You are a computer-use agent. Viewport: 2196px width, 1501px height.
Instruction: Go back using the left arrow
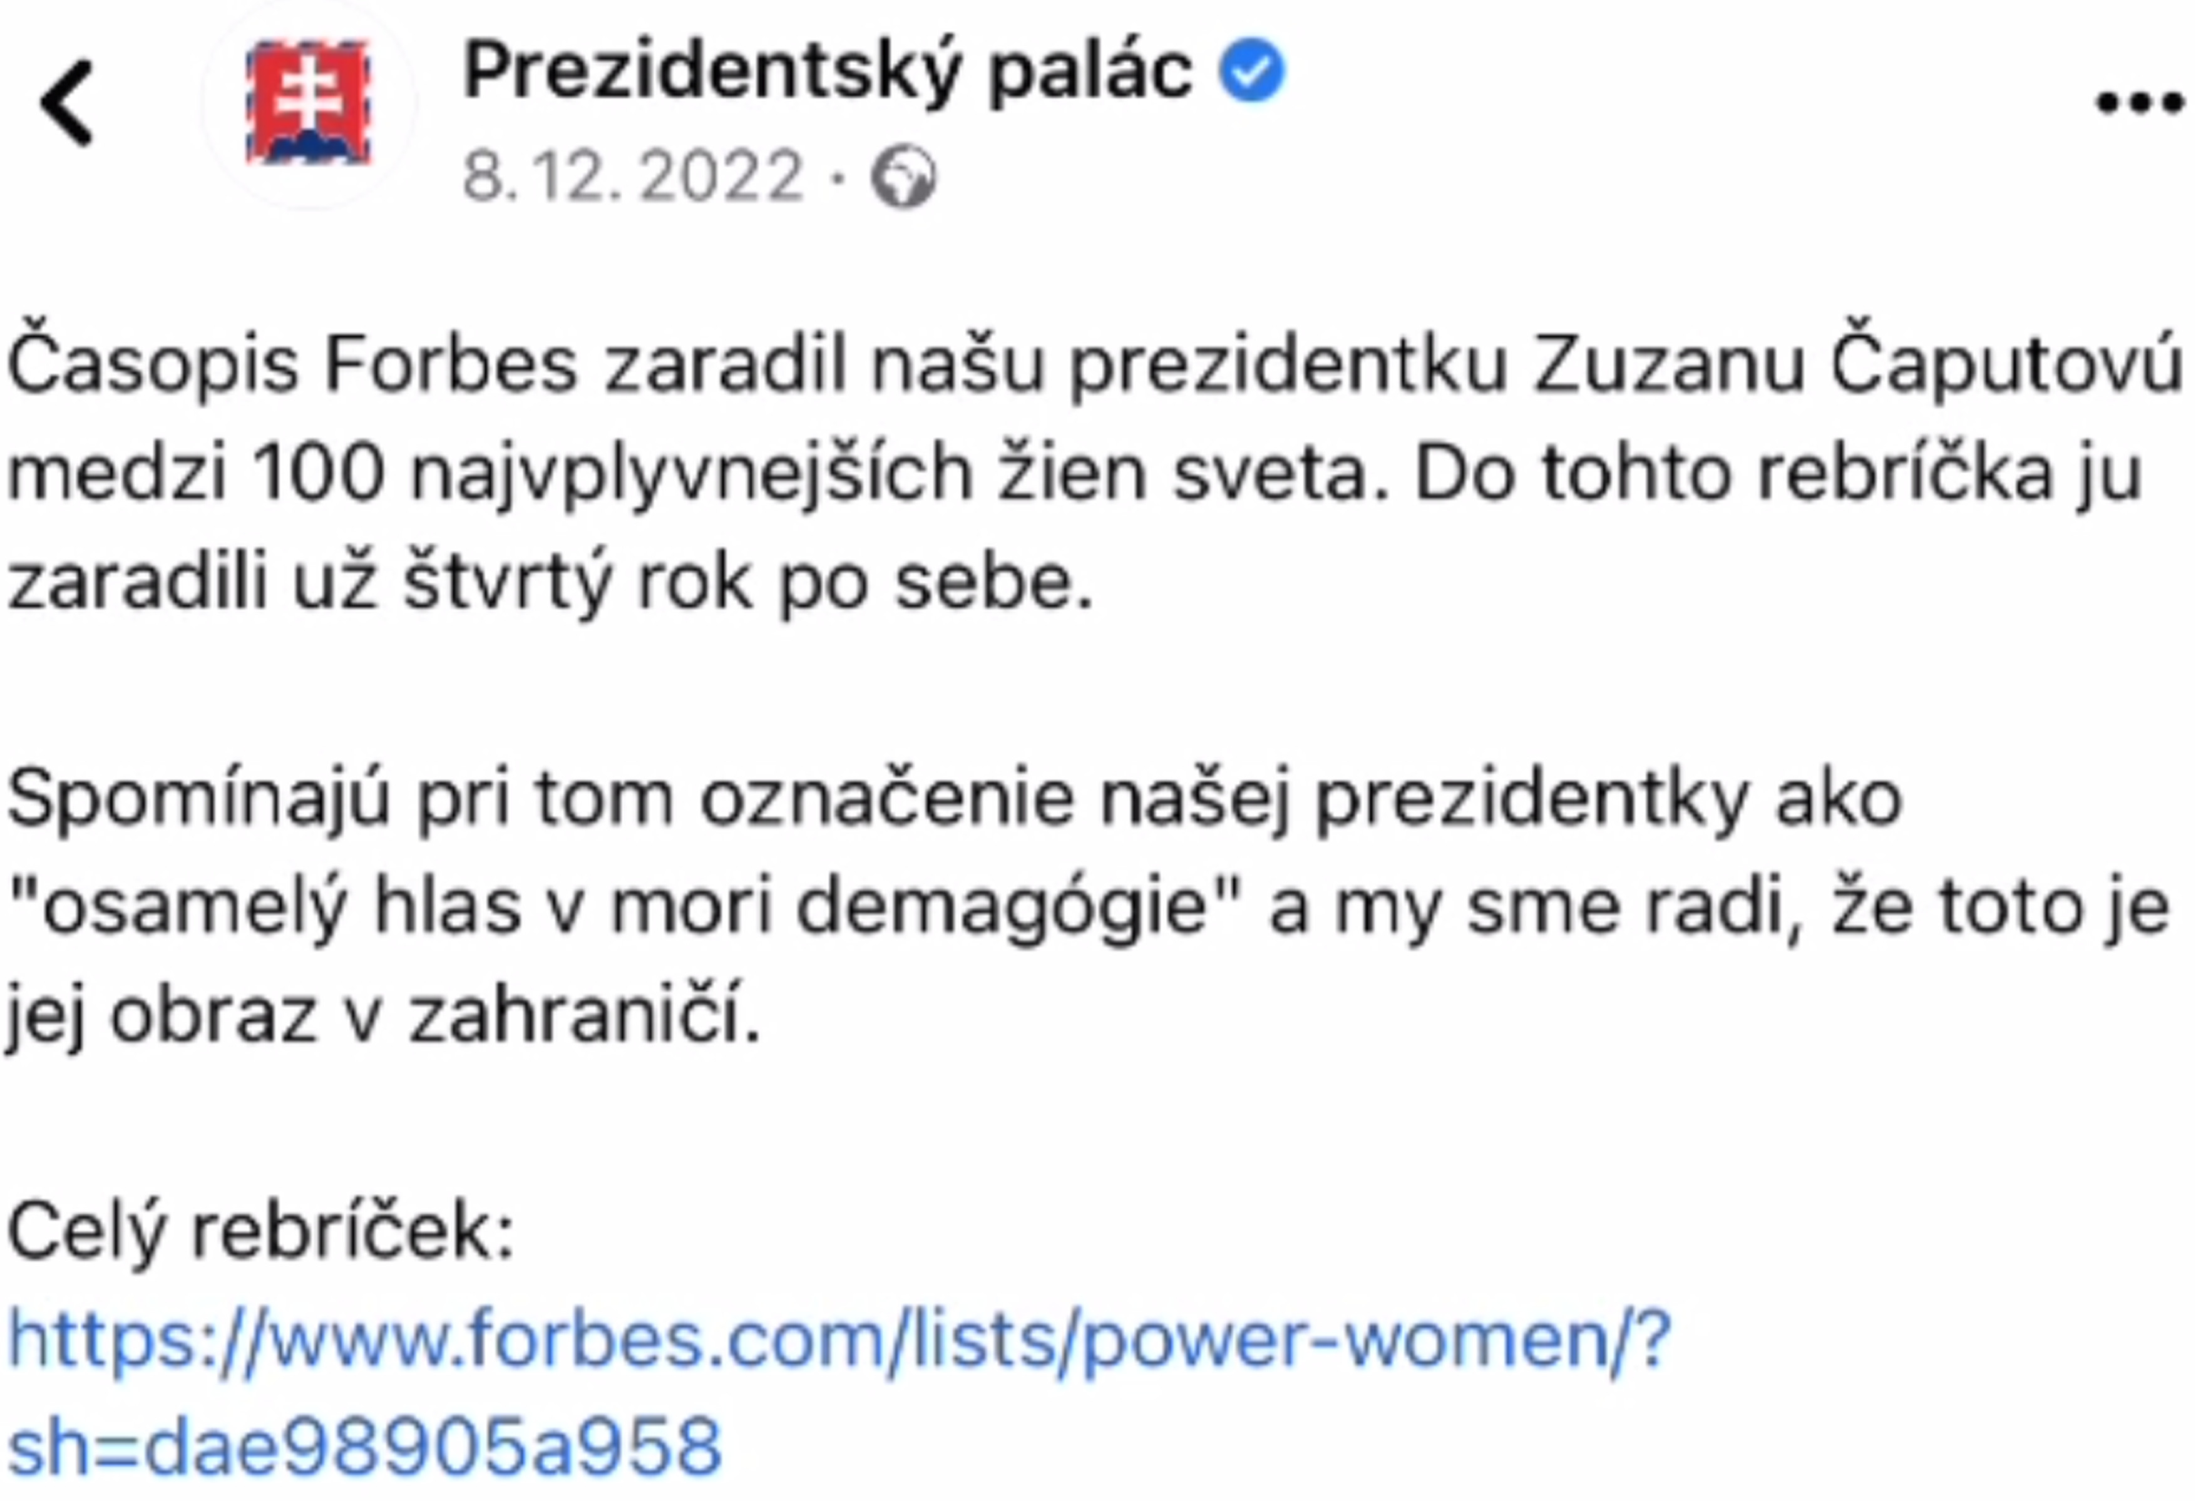pyautogui.click(x=67, y=103)
